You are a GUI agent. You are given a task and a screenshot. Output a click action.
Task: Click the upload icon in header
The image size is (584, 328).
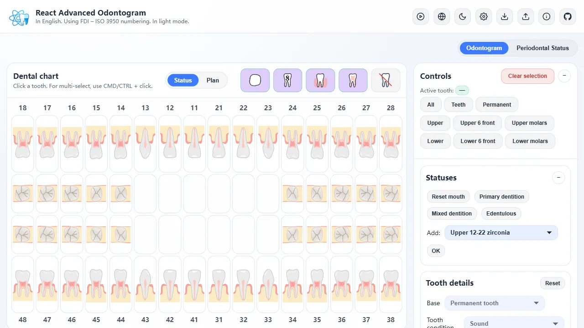click(x=526, y=17)
